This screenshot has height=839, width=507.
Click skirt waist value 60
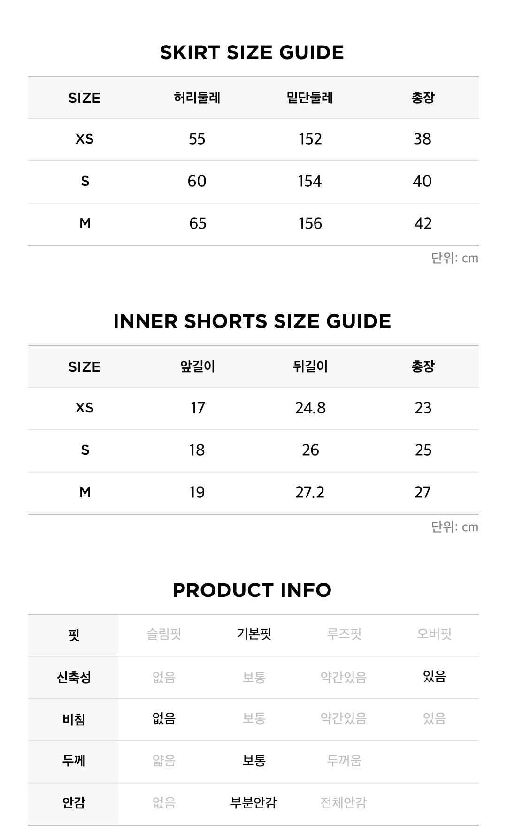197,181
